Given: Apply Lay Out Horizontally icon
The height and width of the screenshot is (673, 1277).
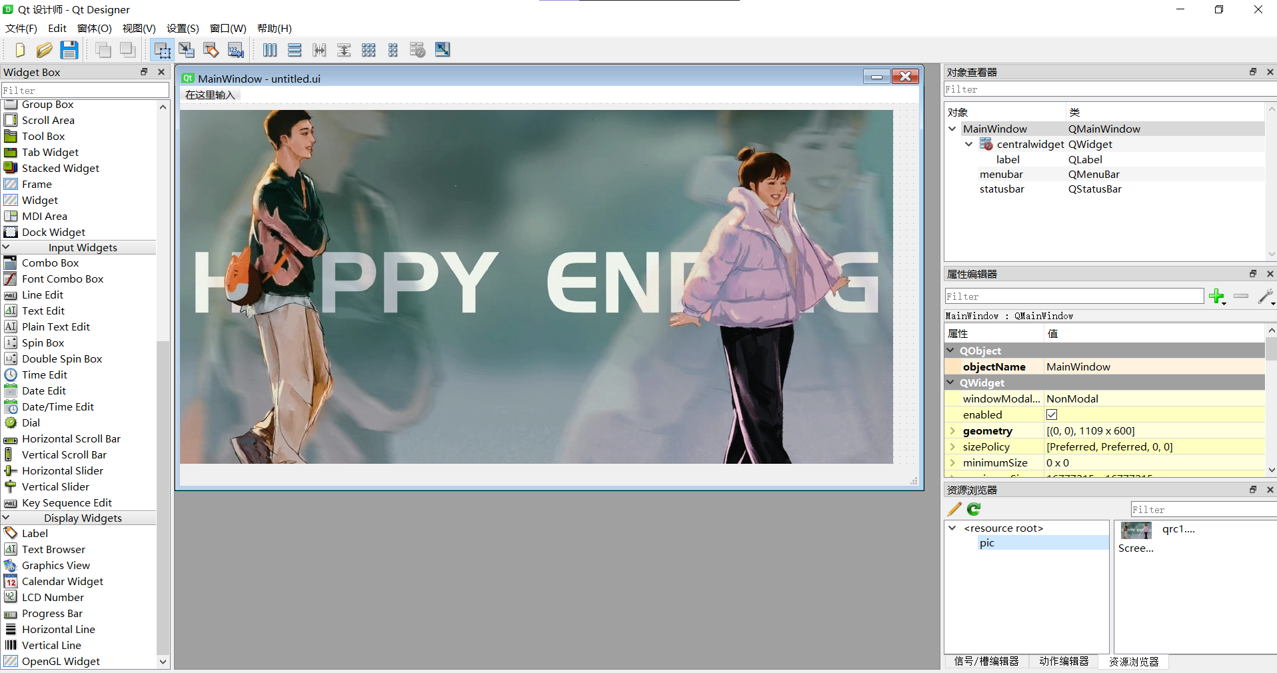Looking at the screenshot, I should 270,50.
